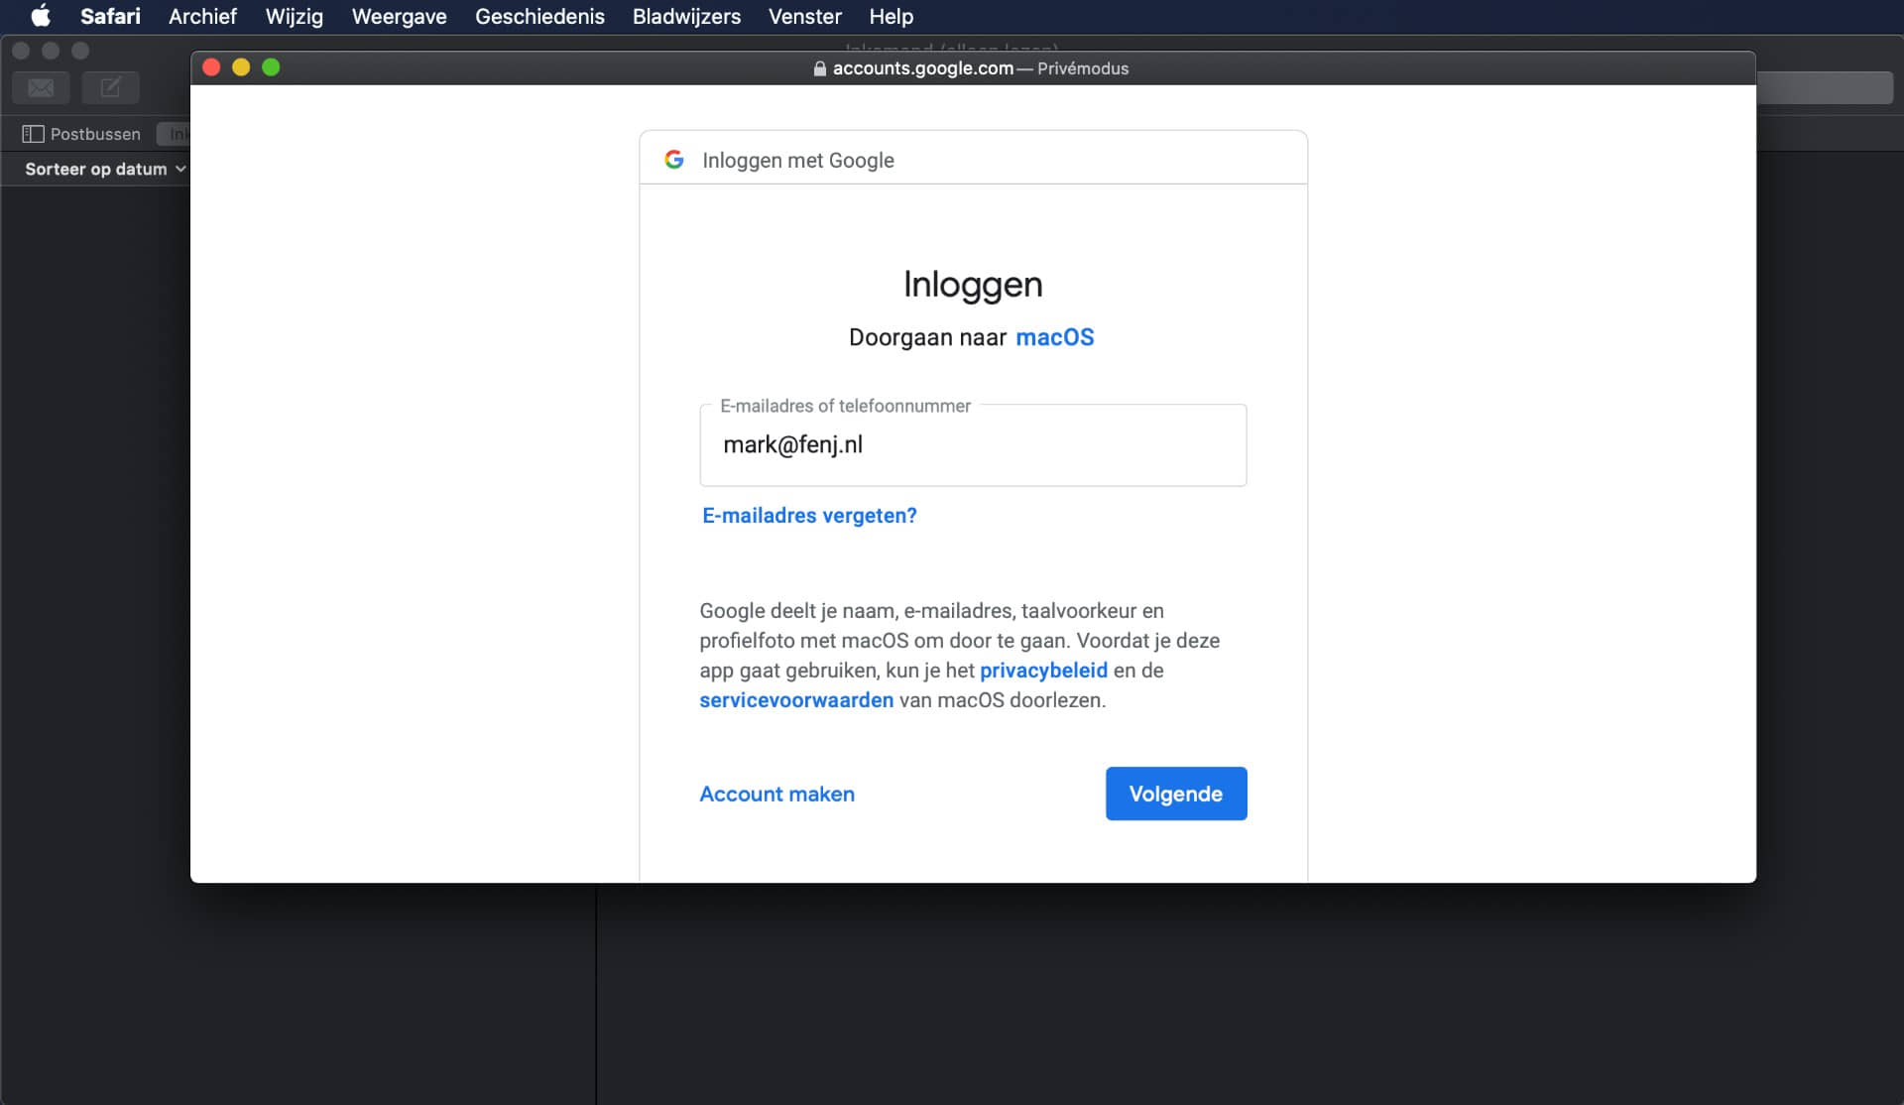Click the Volgende button
This screenshot has height=1105, width=1904.
click(x=1176, y=794)
